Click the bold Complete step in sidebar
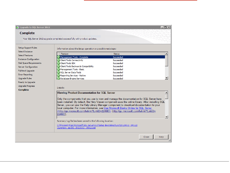This screenshot has height=173, width=230. point(23,90)
